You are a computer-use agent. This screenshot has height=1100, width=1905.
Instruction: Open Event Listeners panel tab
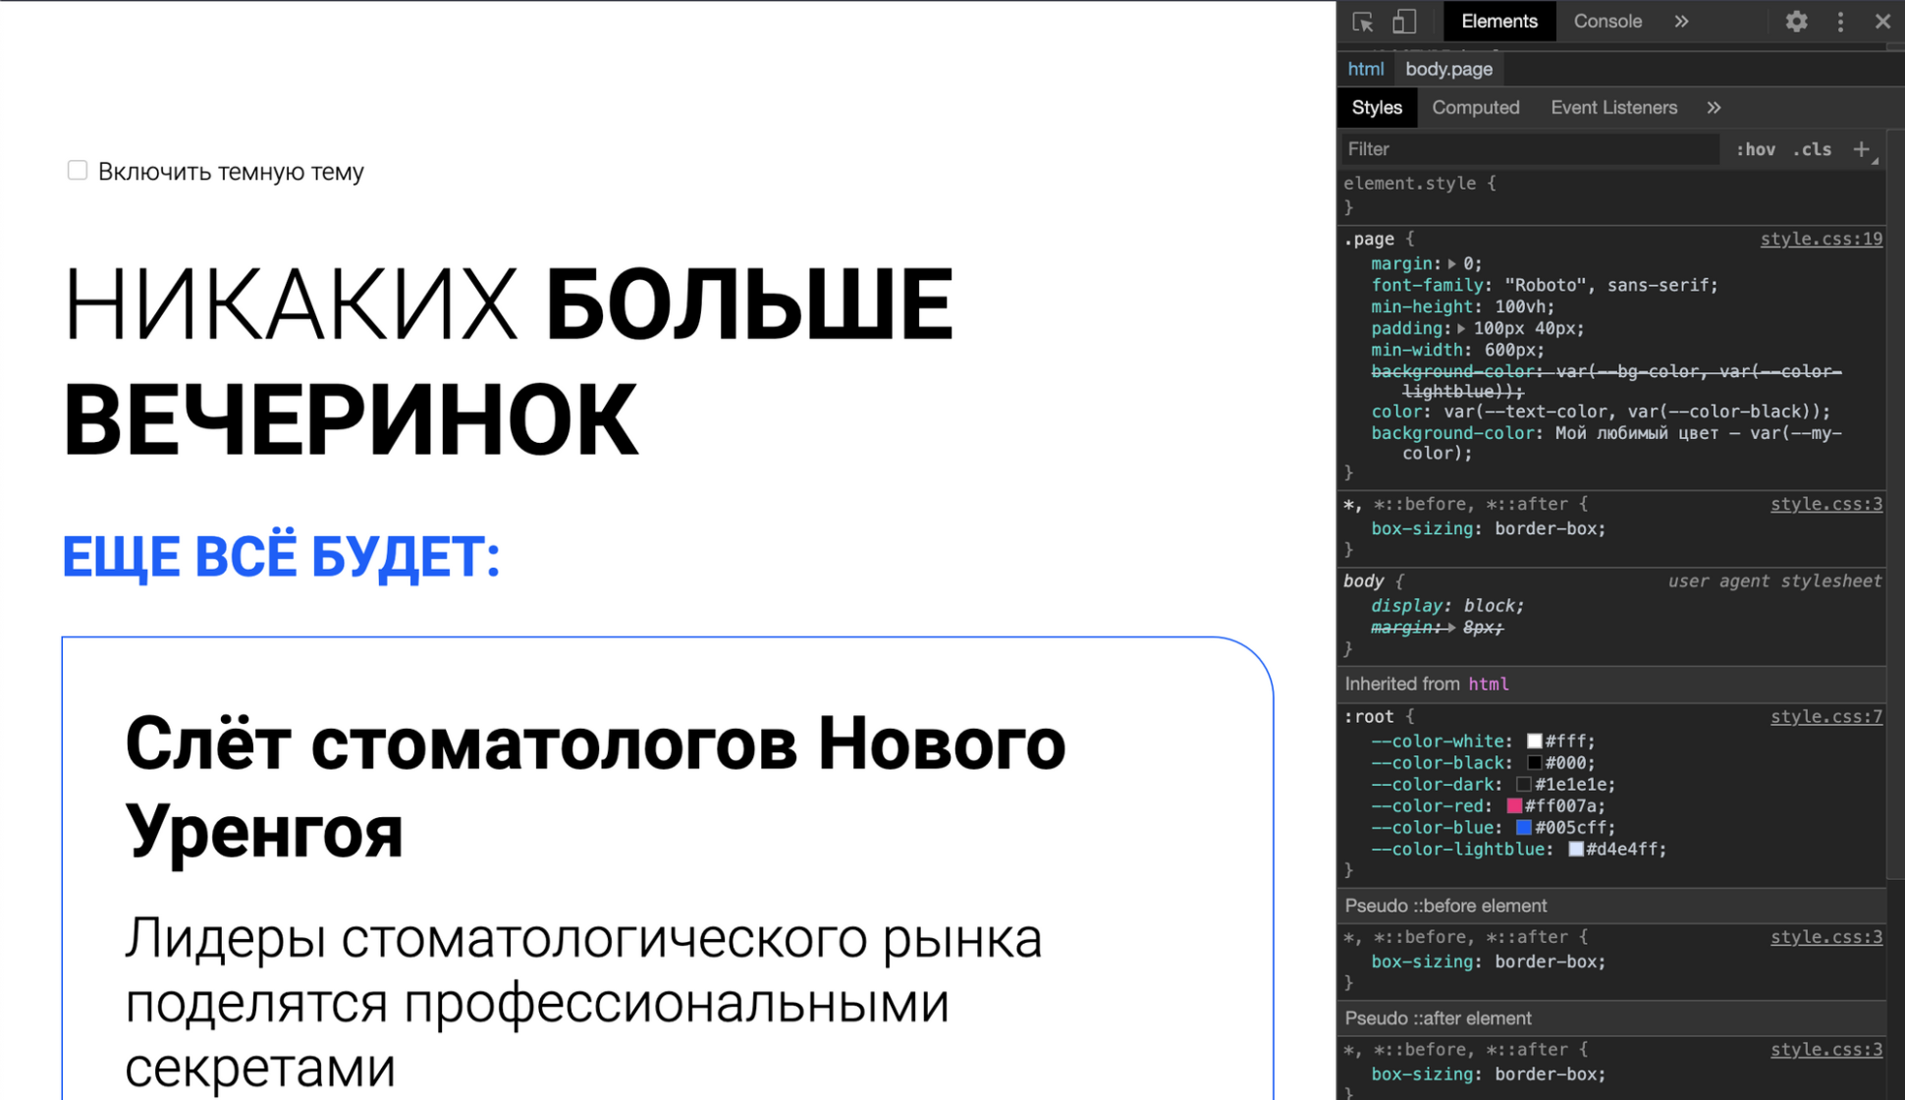[1613, 107]
